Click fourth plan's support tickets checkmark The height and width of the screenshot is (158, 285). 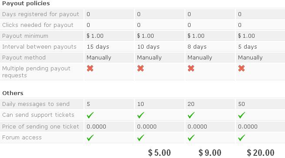coord(241,115)
